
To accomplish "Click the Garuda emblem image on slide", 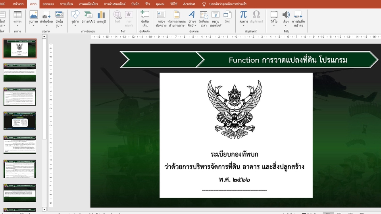I will tap(235, 110).
